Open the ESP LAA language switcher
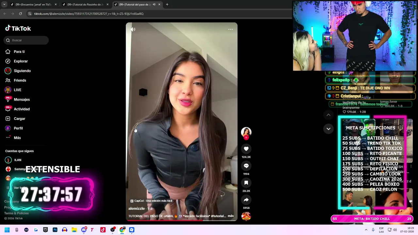The image size is (418, 235). (381, 230)
